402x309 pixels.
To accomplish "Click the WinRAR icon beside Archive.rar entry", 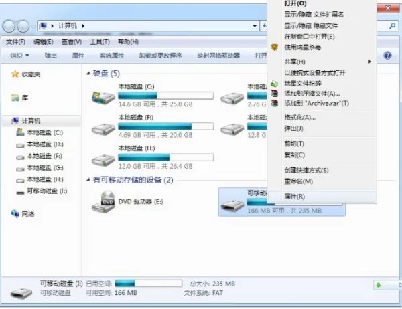I will click(275, 103).
